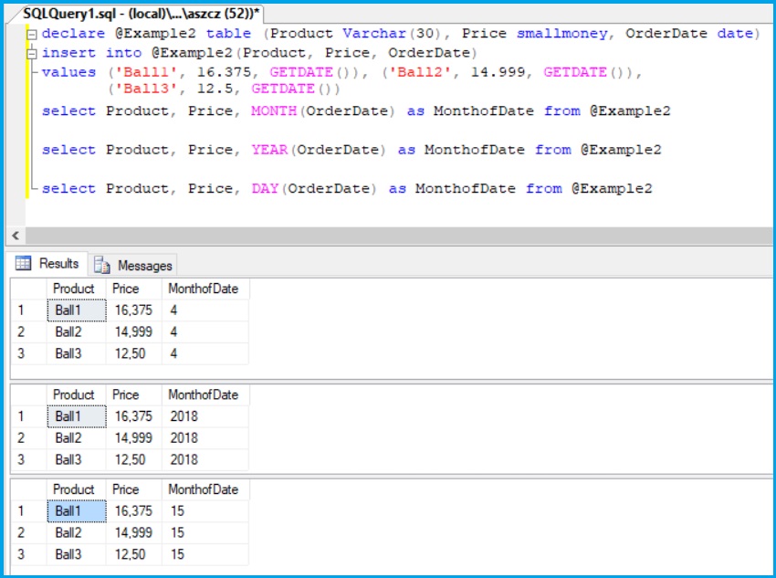
Task: Click Price column header in second result grid
Action: click(126, 394)
